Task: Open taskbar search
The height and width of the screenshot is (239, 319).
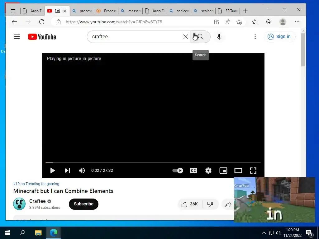Action: pos(22,233)
